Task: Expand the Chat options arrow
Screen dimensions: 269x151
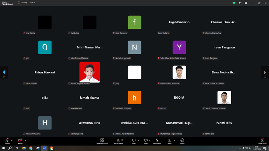Action: (138, 140)
